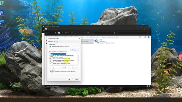Click Change settings of this connection

click(110, 37)
